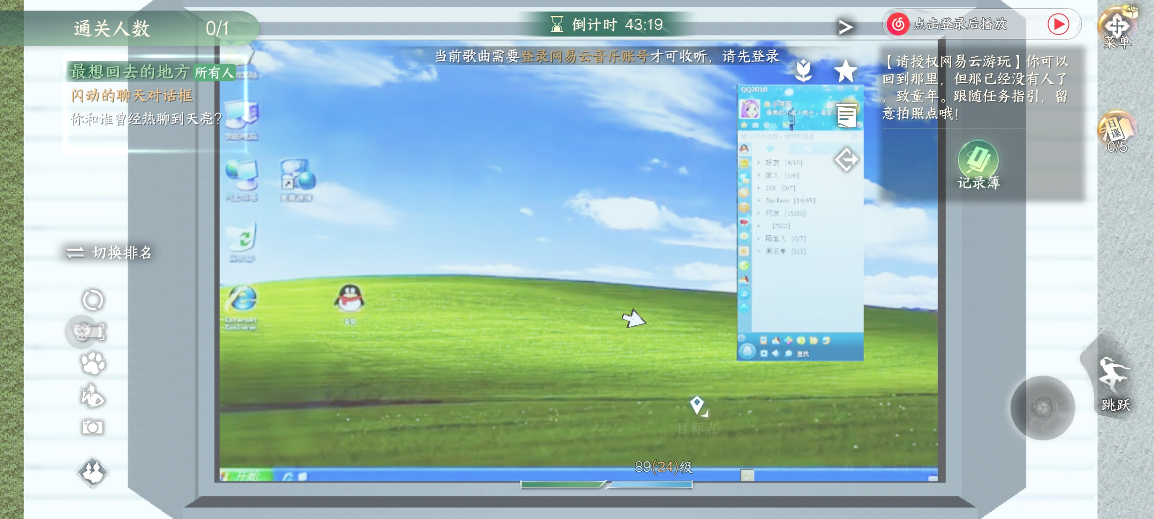Image resolution: width=1154 pixels, height=519 pixels.
Task: Click the 最想回去的地方 quest title
Action: (130, 72)
